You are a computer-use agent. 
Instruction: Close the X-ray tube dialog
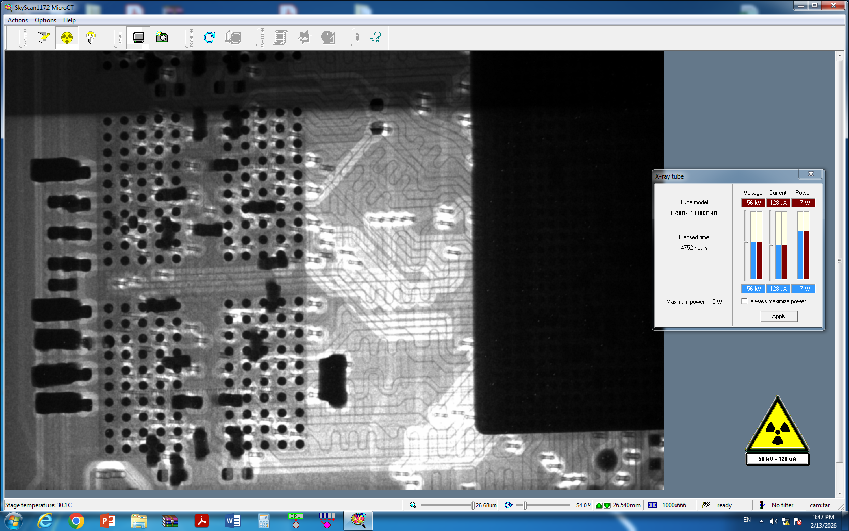pos(811,174)
